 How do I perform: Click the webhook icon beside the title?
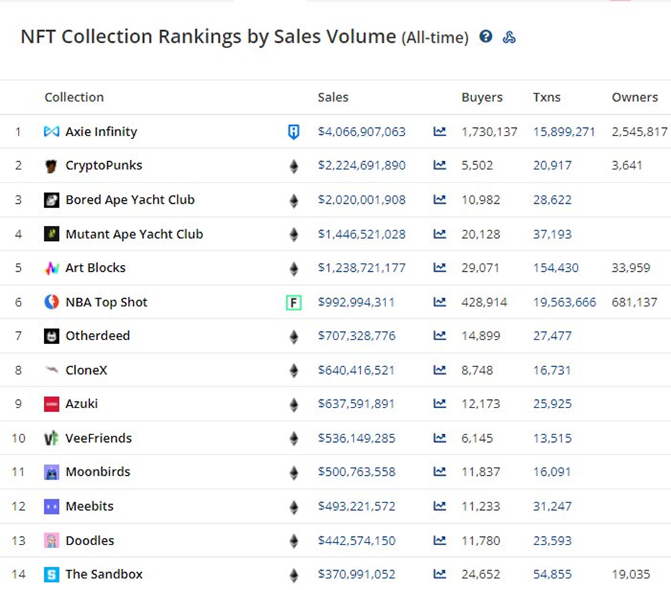tap(509, 37)
